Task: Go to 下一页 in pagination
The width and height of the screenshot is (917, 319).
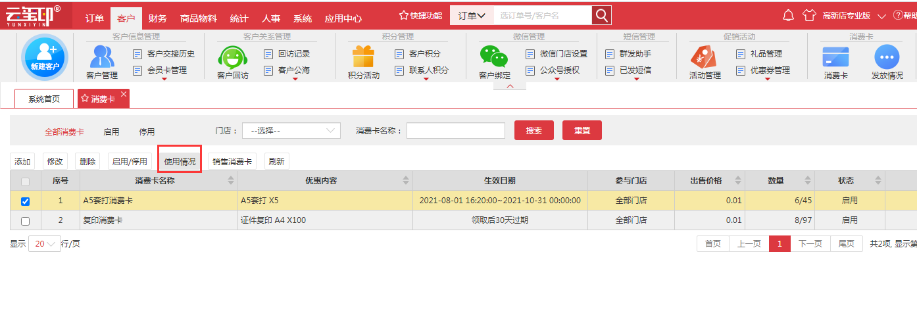Action: point(810,244)
